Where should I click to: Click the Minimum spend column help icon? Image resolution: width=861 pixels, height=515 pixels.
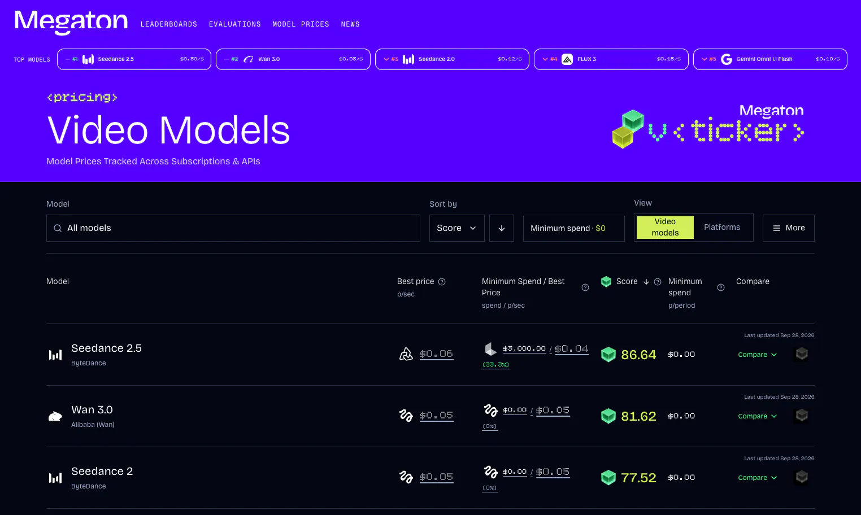tap(721, 287)
